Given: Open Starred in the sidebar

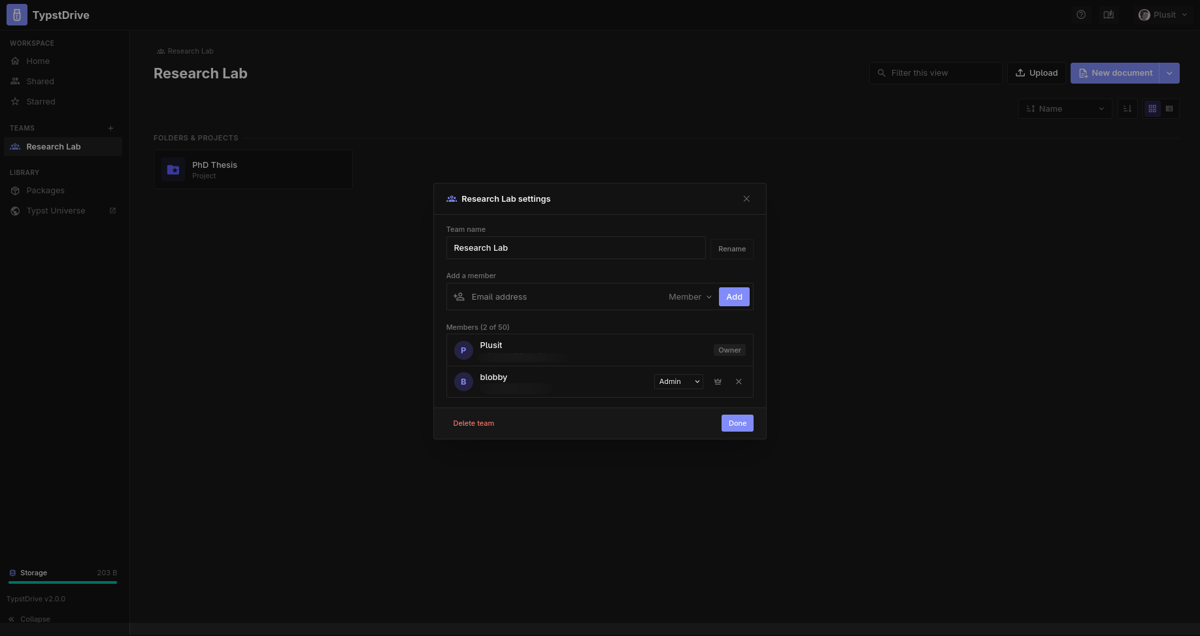Looking at the screenshot, I should [63, 101].
